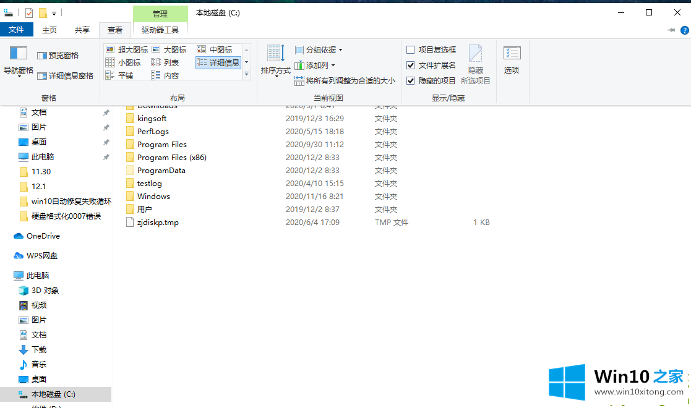Open the PerfLogs folder

(153, 131)
